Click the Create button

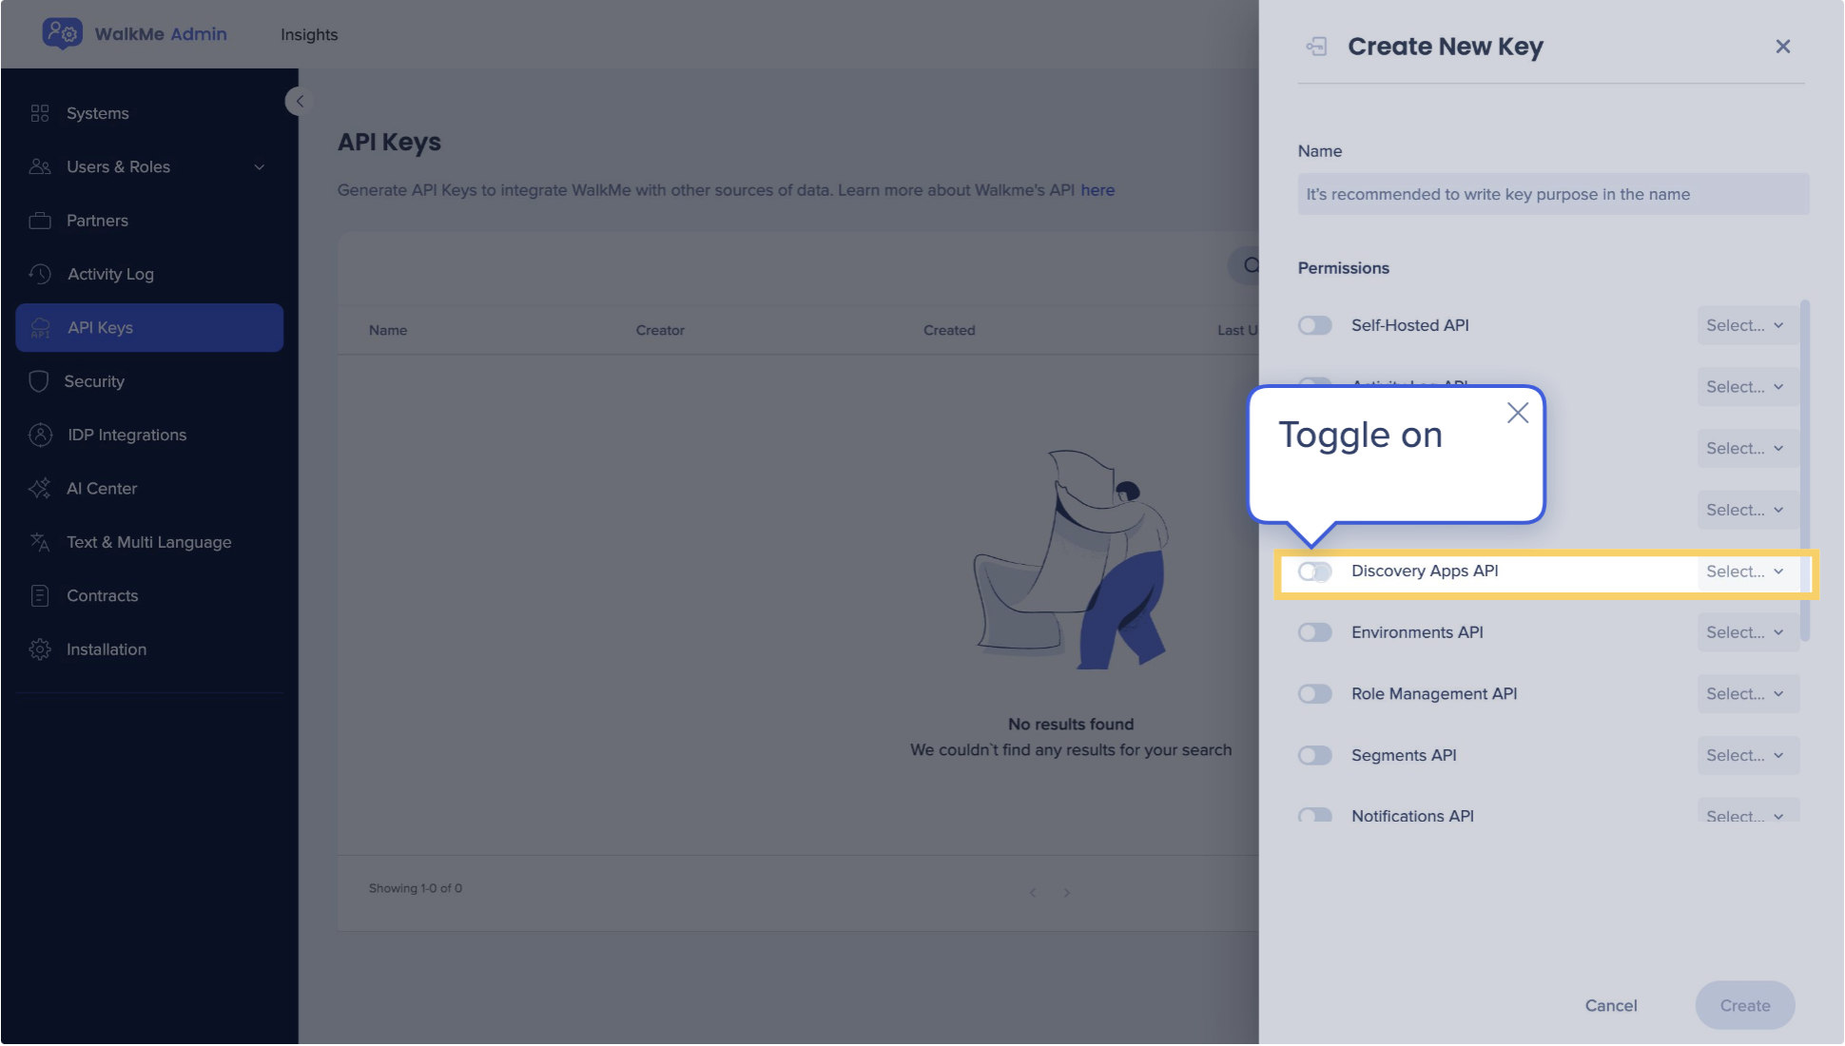pos(1745,1005)
